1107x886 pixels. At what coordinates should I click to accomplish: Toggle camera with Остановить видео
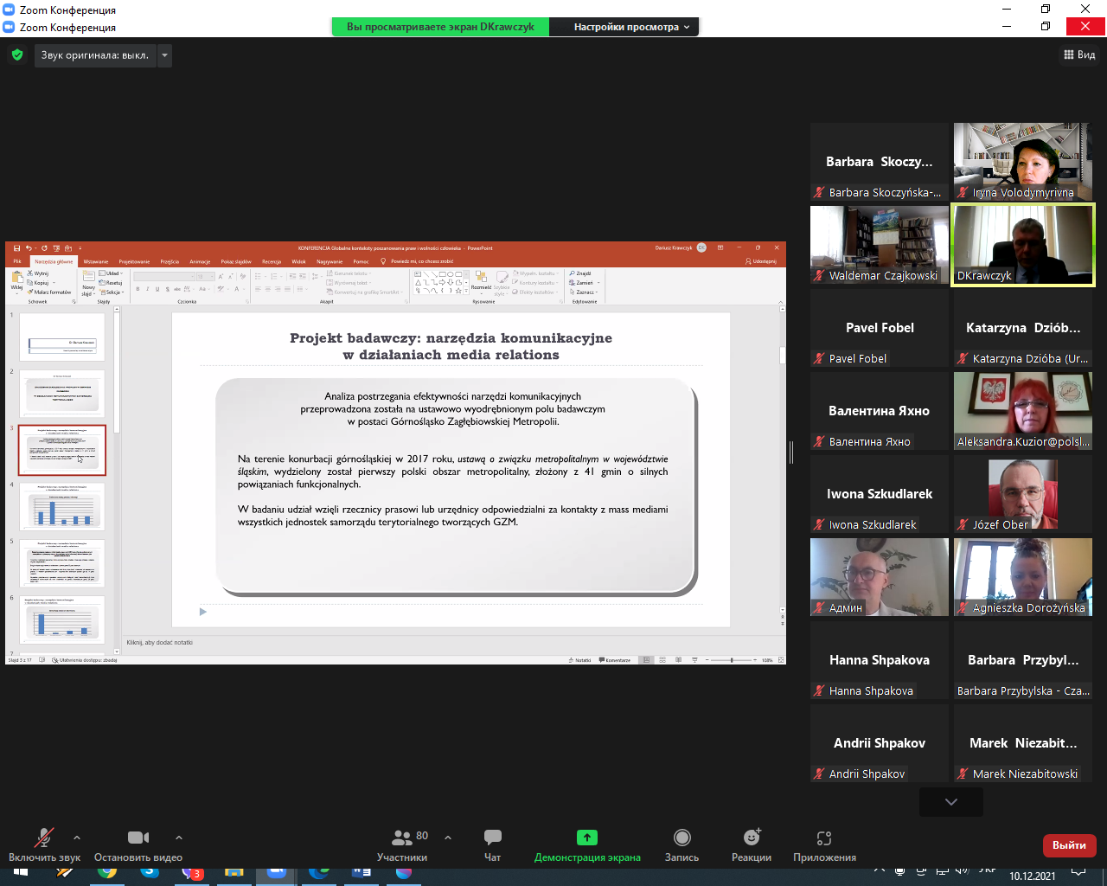(x=138, y=844)
